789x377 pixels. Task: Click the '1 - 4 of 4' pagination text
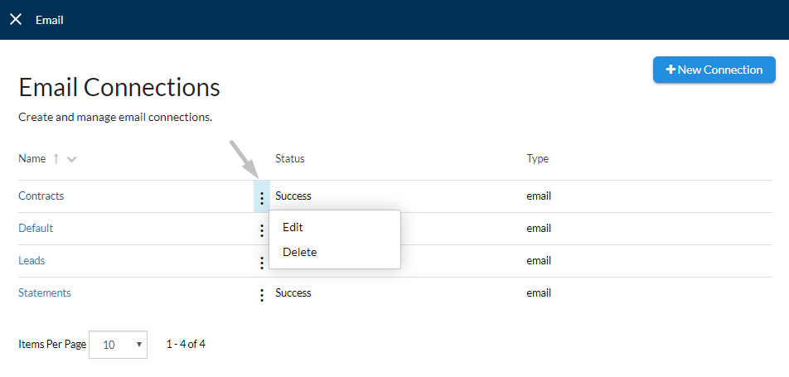[186, 345]
